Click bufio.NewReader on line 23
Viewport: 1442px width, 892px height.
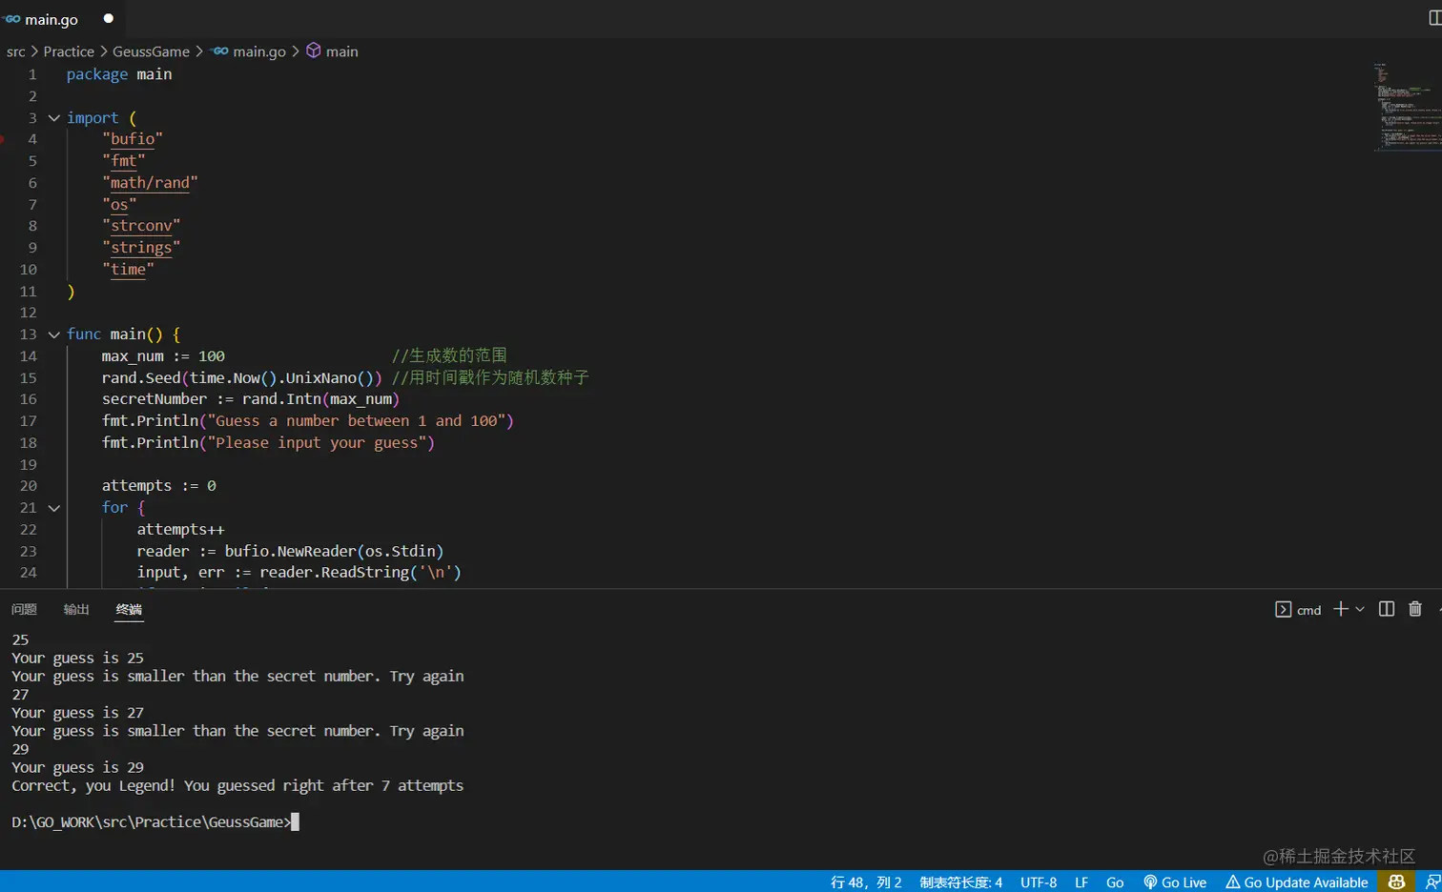pyautogui.click(x=290, y=551)
